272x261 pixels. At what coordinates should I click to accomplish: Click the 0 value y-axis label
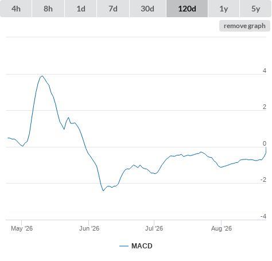click(x=265, y=143)
